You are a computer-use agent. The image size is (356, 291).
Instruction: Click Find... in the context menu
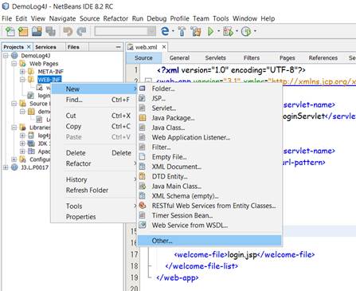pyautogui.click(x=93, y=100)
